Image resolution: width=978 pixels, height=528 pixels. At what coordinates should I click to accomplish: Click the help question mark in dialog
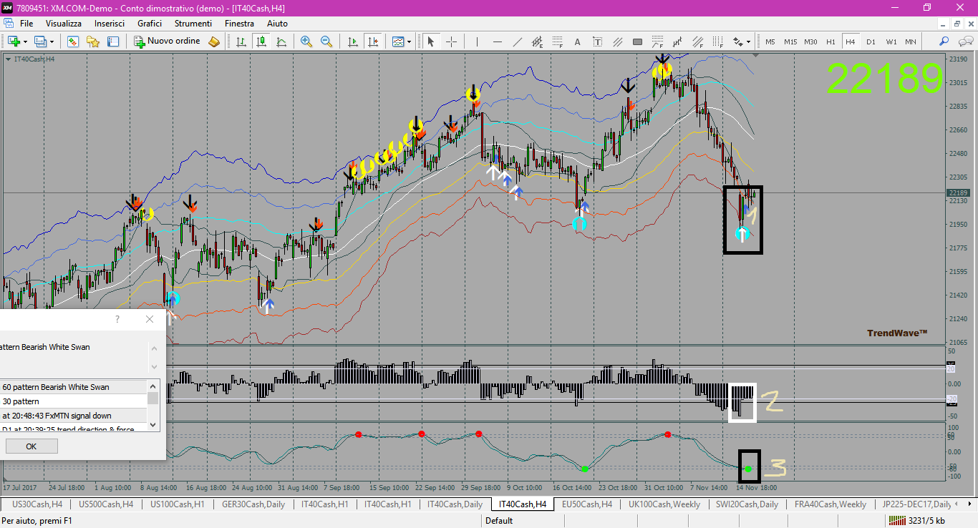[x=117, y=319]
